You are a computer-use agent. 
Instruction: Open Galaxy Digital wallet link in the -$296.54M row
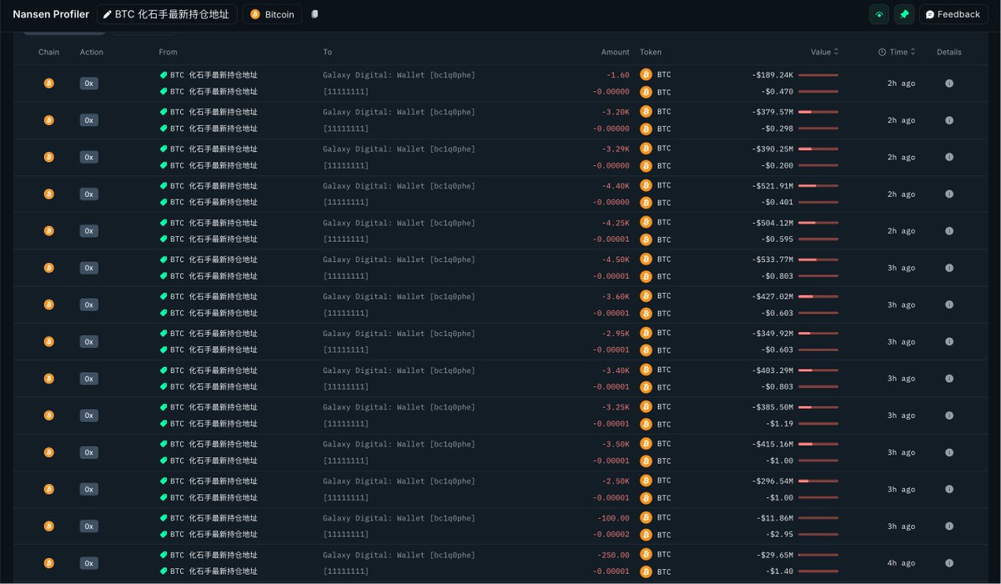399,481
